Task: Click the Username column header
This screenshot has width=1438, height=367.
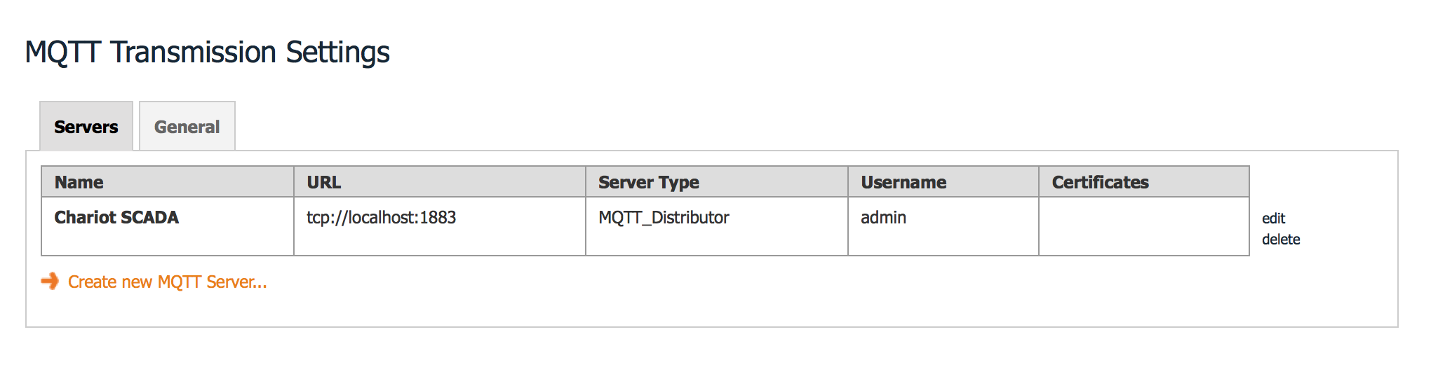Action: (943, 182)
